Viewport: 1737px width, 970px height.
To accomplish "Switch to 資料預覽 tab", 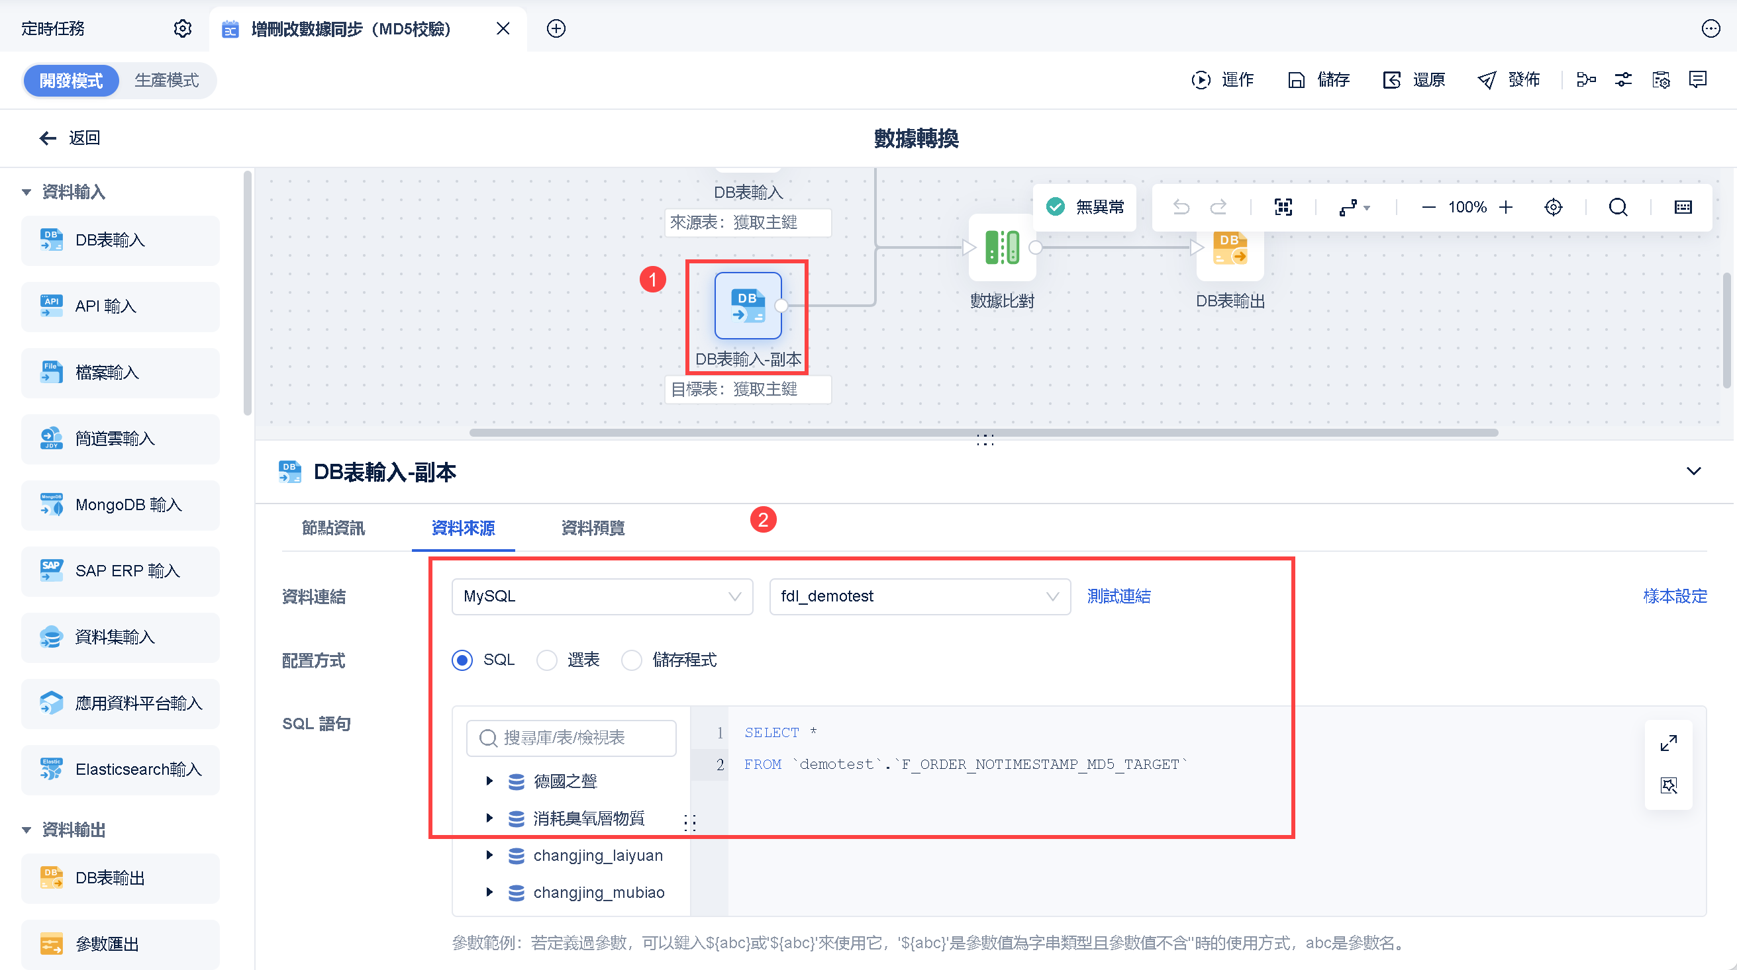I will click(593, 528).
